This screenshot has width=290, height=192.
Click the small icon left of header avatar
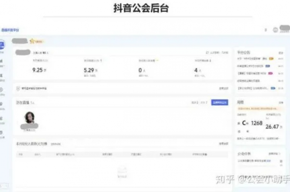(x=266, y=30)
